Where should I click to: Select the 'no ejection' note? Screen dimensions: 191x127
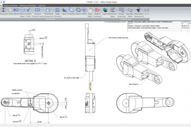tap(16, 93)
